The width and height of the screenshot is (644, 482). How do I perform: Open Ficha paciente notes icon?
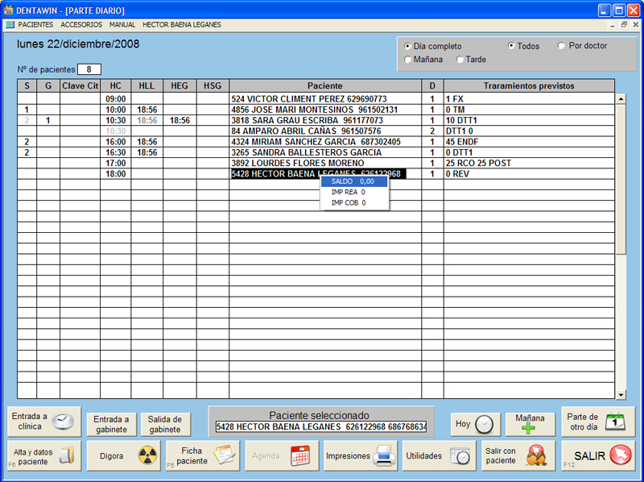click(x=223, y=455)
